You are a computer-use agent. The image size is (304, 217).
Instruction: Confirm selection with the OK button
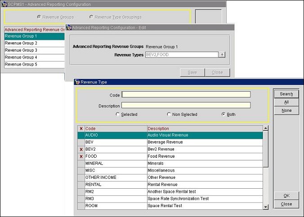(286, 196)
